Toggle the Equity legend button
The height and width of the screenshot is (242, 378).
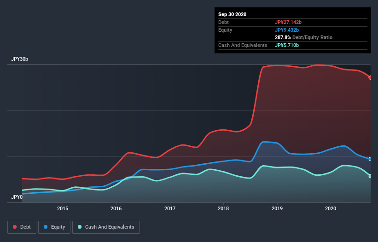(x=54, y=227)
